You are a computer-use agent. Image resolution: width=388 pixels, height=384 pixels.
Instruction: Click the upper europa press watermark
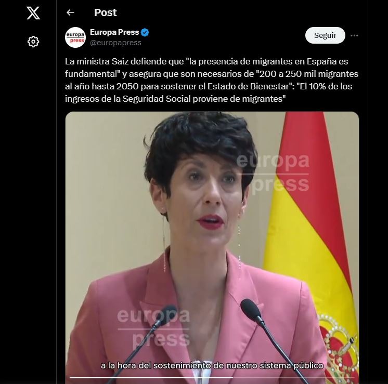click(273, 173)
